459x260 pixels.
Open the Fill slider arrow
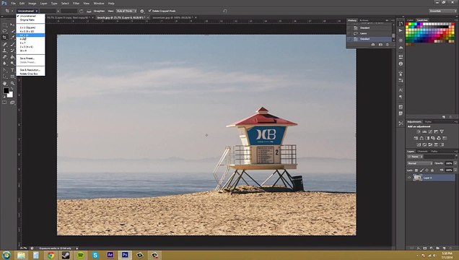(455, 170)
